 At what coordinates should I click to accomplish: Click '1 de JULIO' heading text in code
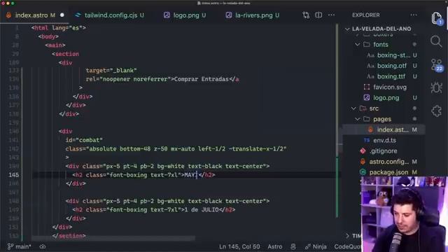pyautogui.click(x=202, y=210)
